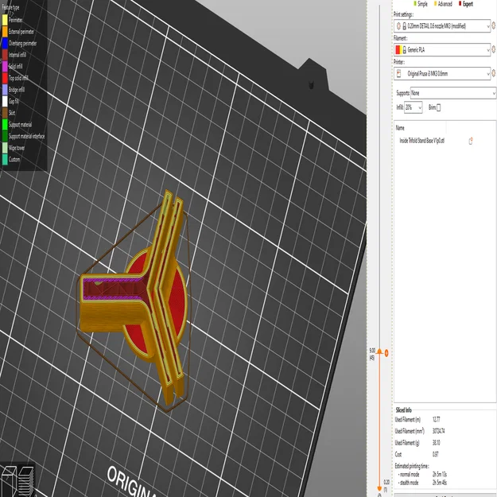Click the white Gap fill legend swatch
The image size is (497, 497).
click(x=5, y=101)
